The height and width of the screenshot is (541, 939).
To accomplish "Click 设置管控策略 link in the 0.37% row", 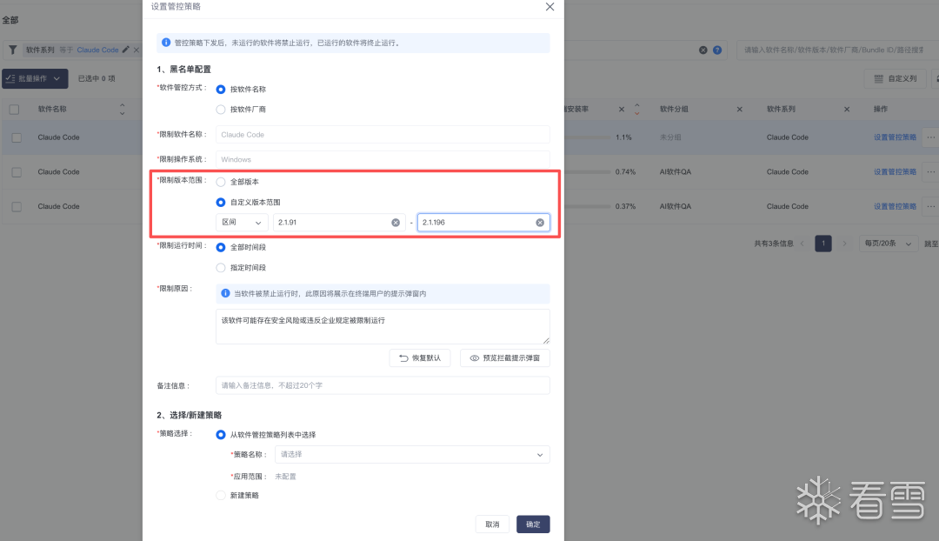I will click(x=895, y=206).
